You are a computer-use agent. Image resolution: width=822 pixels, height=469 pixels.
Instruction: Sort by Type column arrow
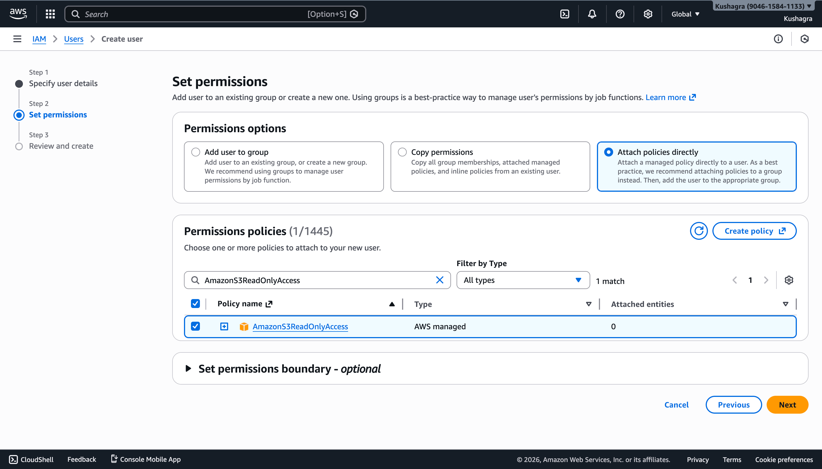point(589,304)
